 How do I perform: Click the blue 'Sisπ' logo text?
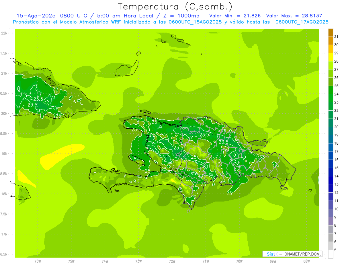coord(272,254)
